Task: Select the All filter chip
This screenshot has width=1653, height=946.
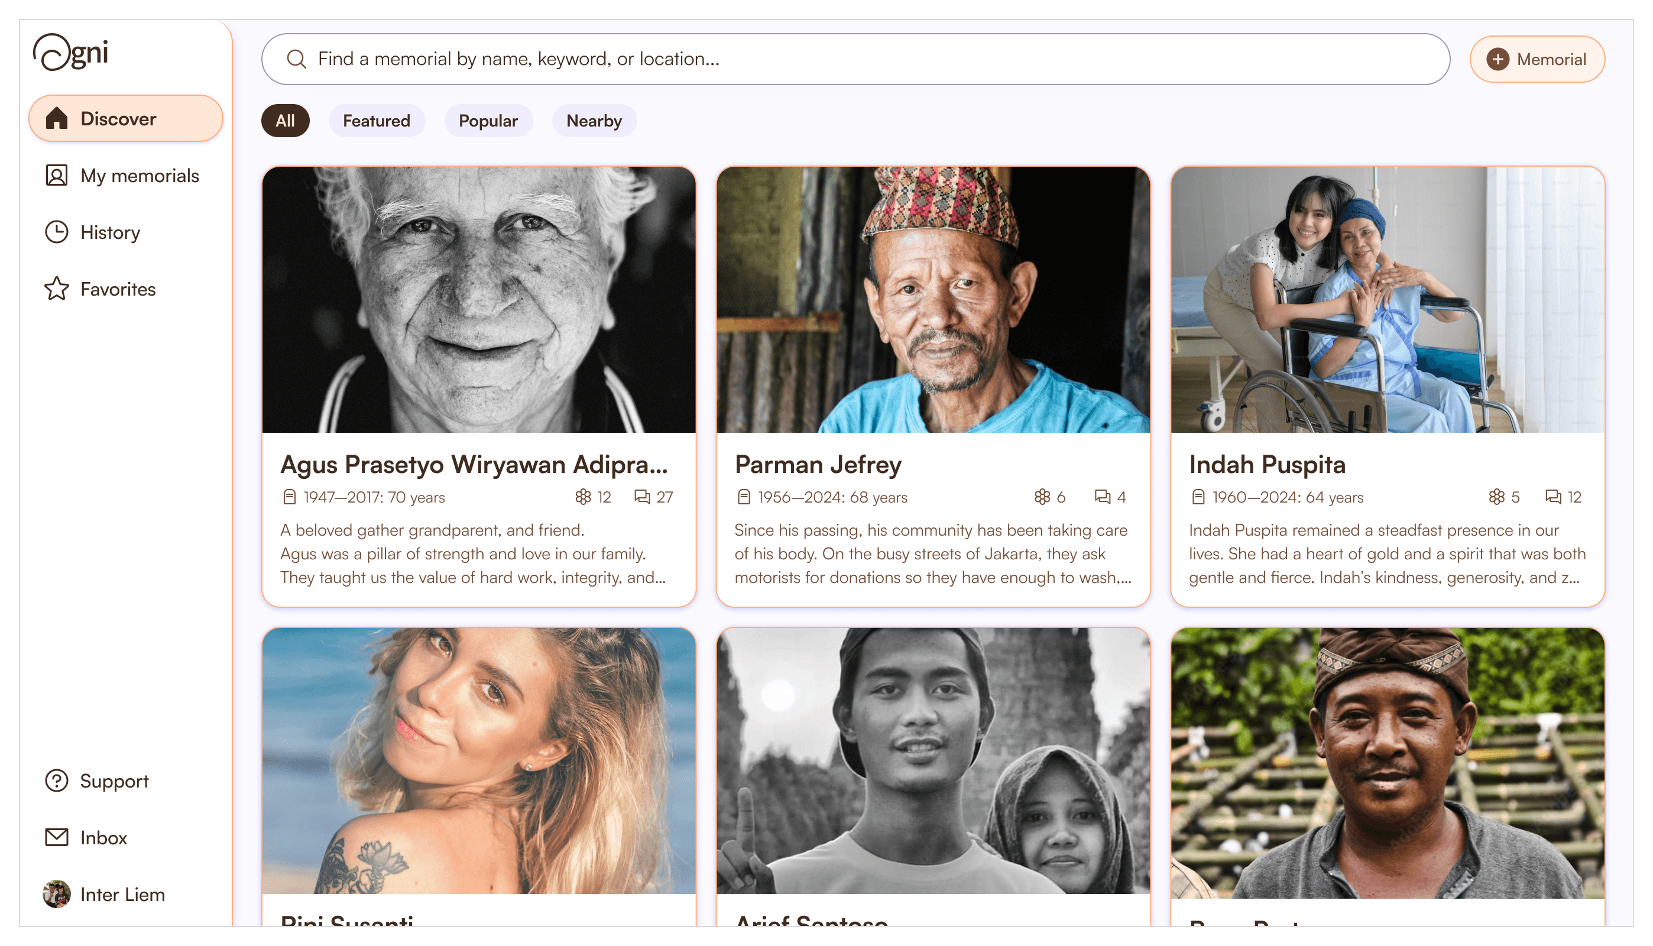Action: click(284, 121)
